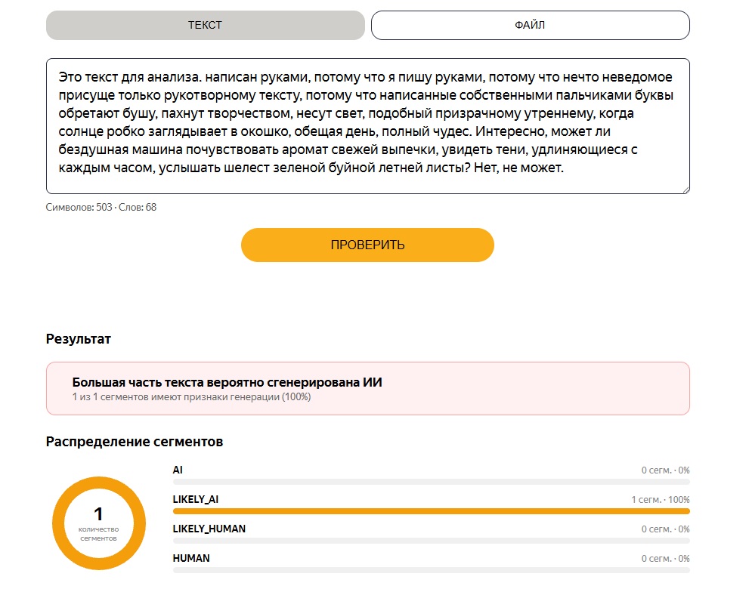The image size is (752, 589).
Task: Click the Символов: 503 · Слов: 68 counter
Action: pyautogui.click(x=101, y=208)
